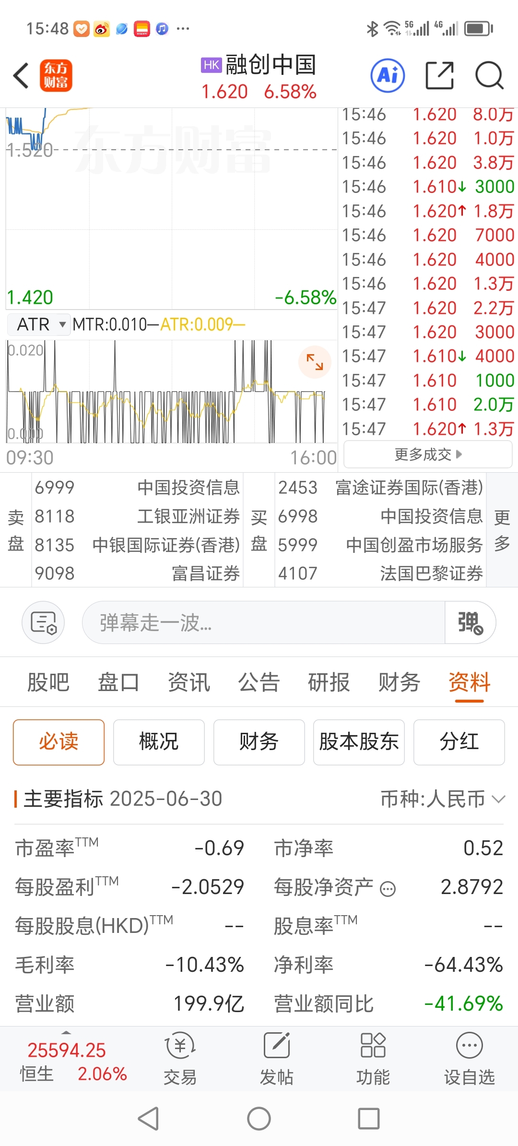Open the ATR indicator dropdown
Screen dimensions: 518x1146
pyautogui.click(x=38, y=324)
